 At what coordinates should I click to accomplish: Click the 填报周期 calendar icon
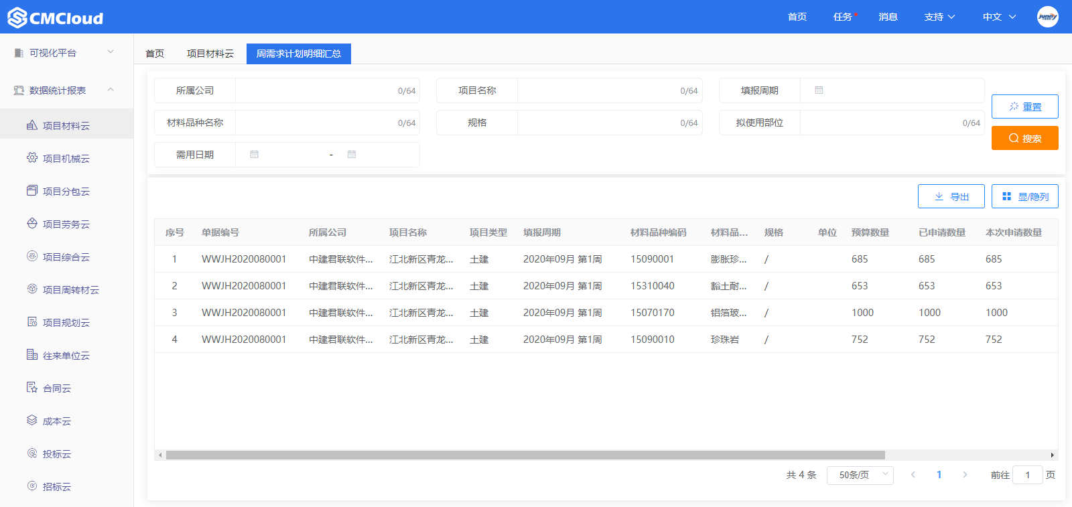819,90
